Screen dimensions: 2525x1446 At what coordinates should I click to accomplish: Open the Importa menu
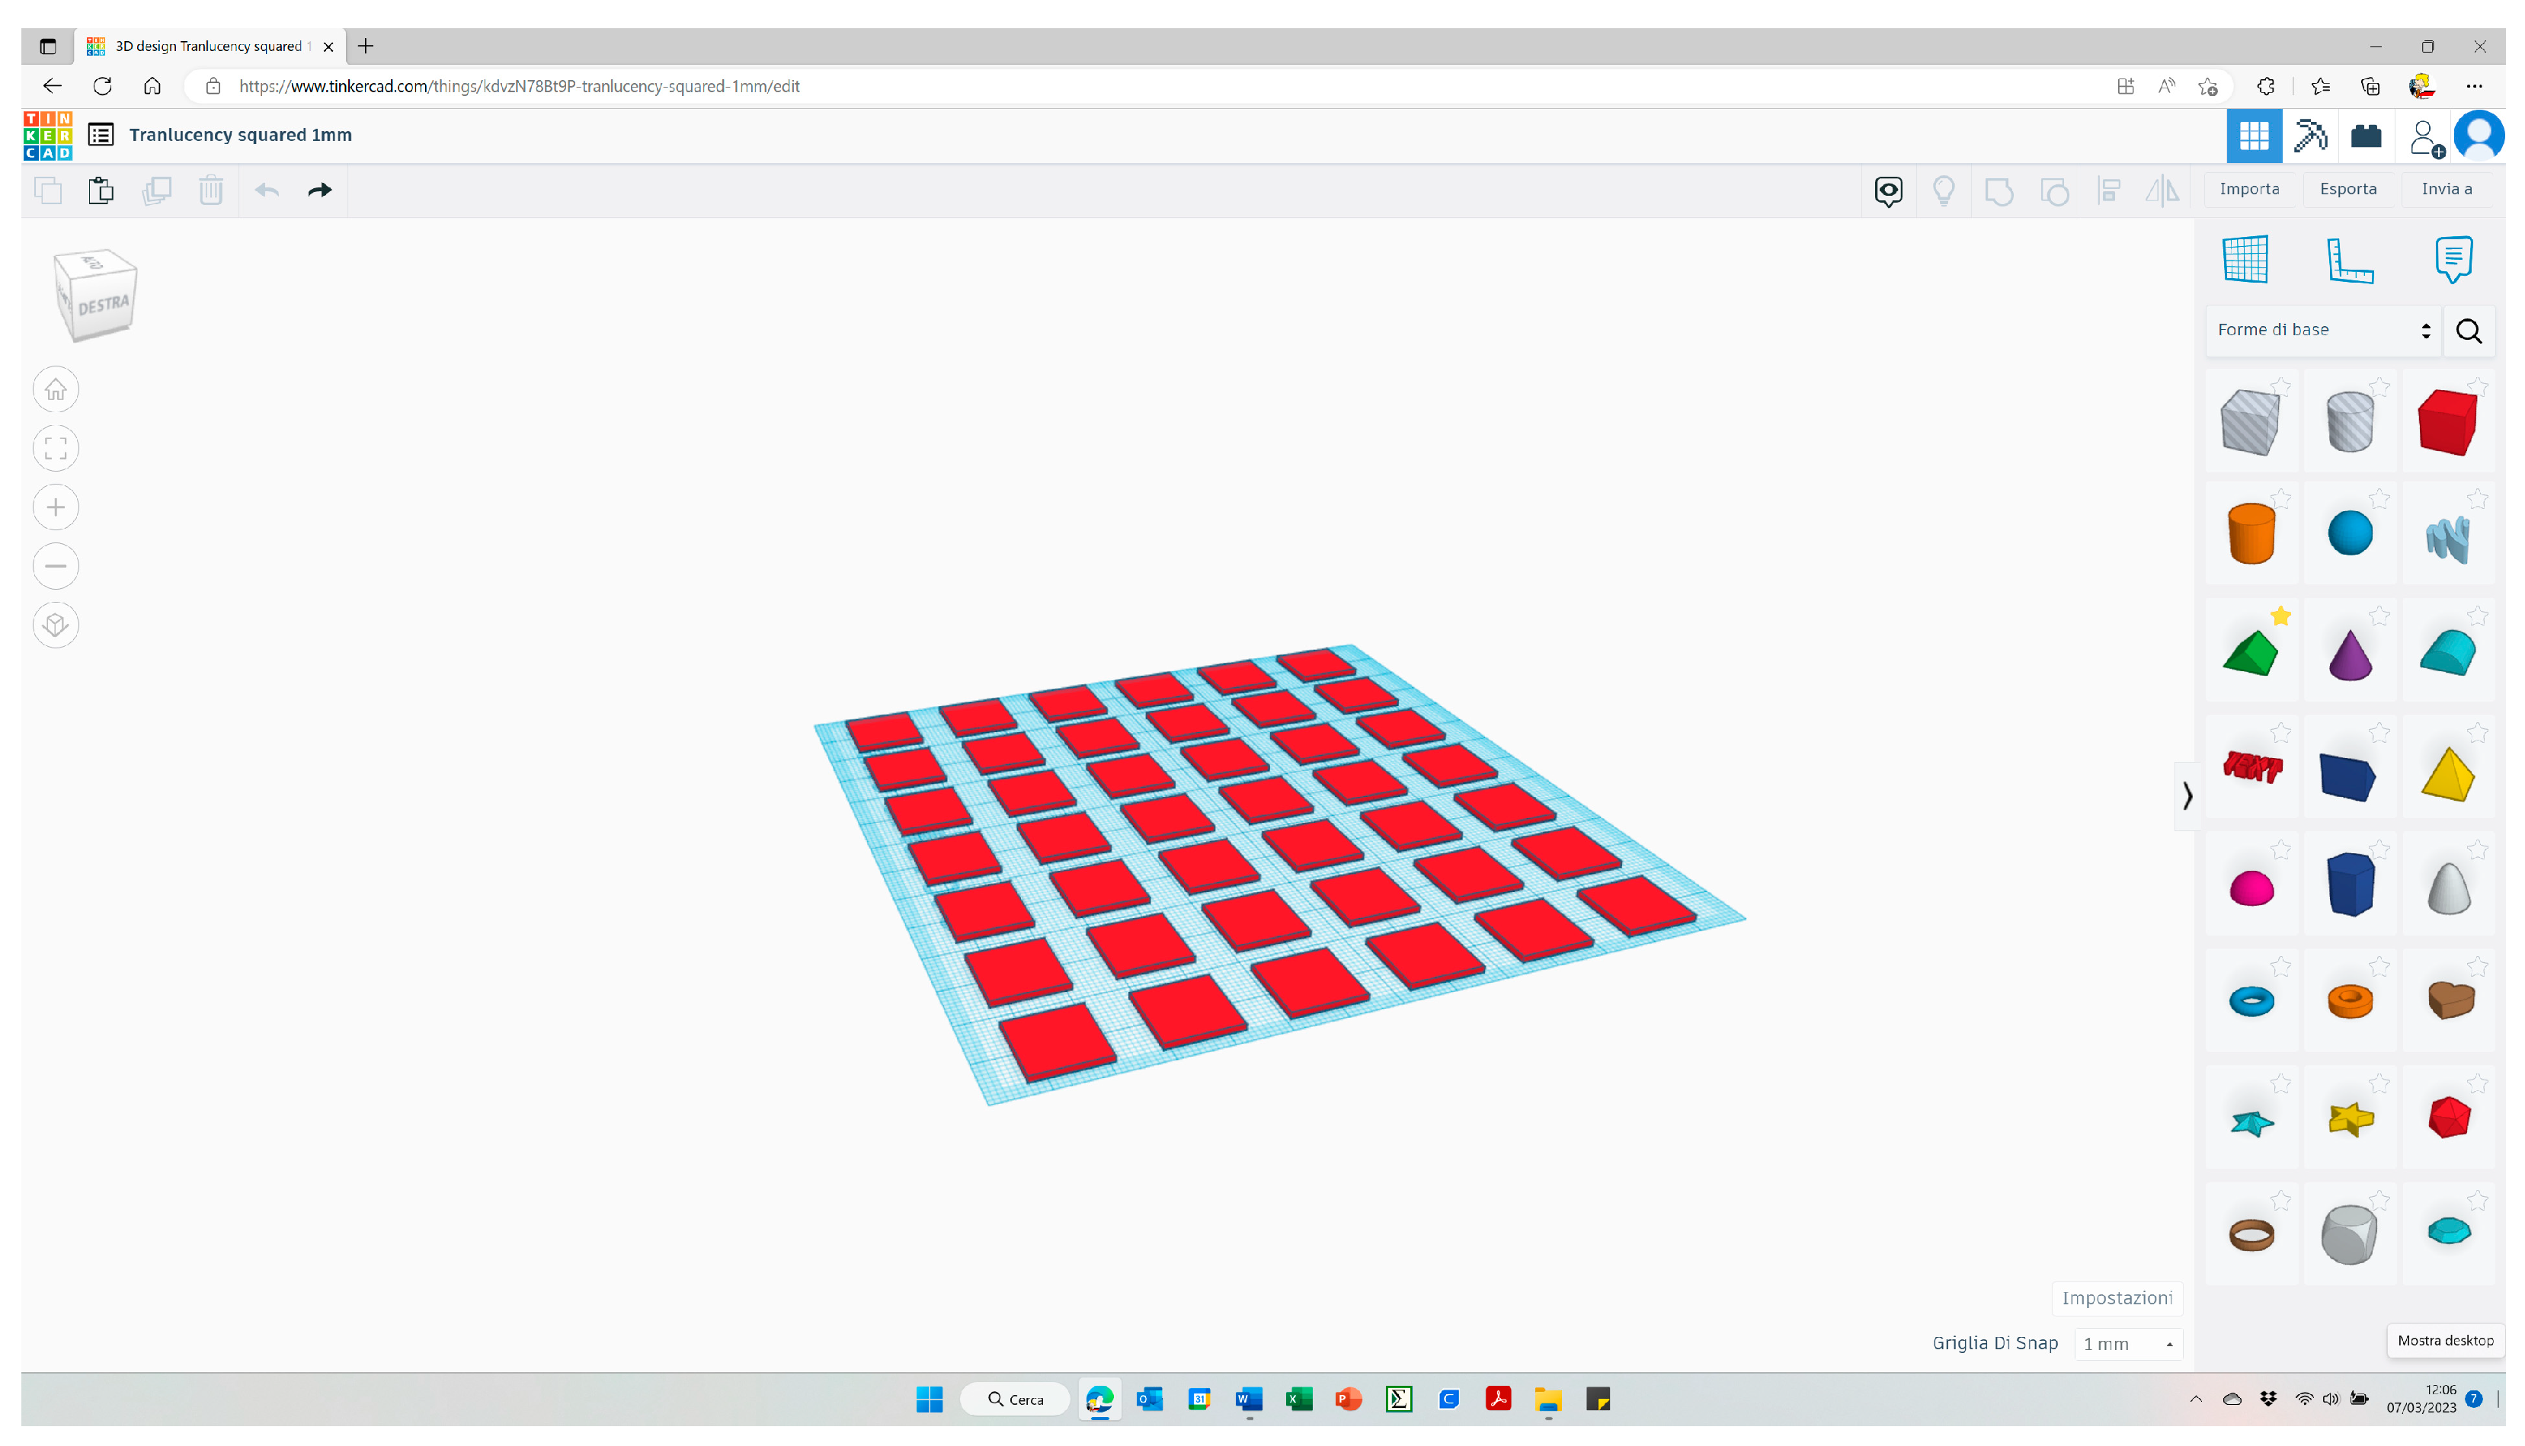(2249, 190)
